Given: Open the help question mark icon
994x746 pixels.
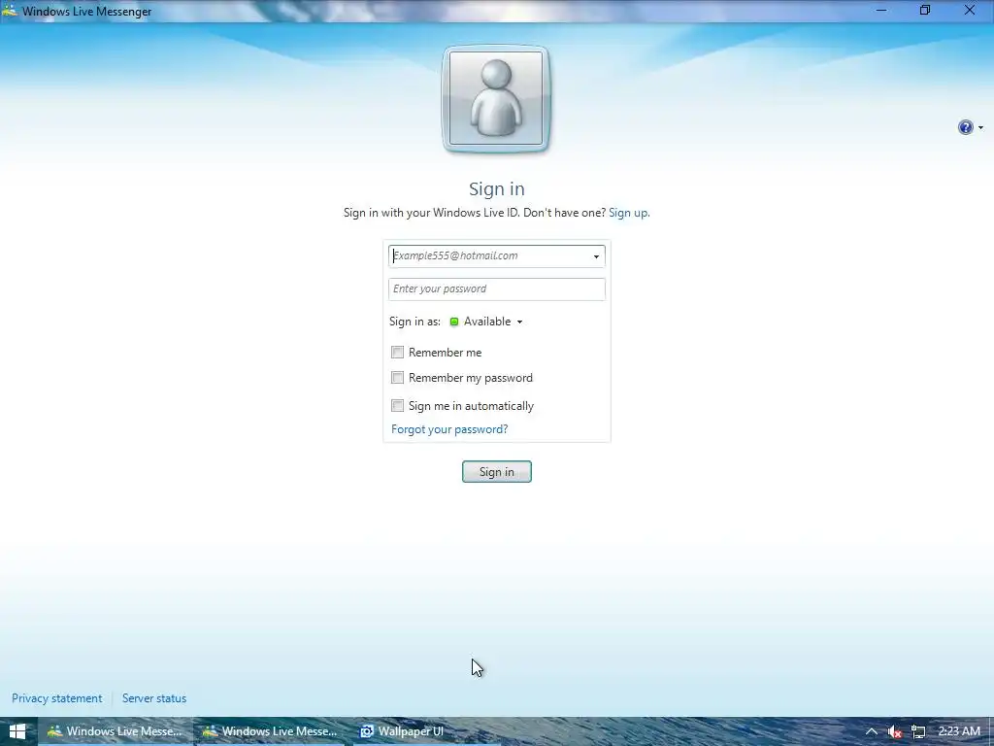Looking at the screenshot, I should tap(965, 127).
